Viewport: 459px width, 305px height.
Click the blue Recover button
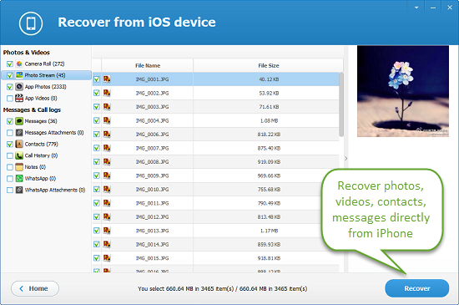(x=416, y=288)
